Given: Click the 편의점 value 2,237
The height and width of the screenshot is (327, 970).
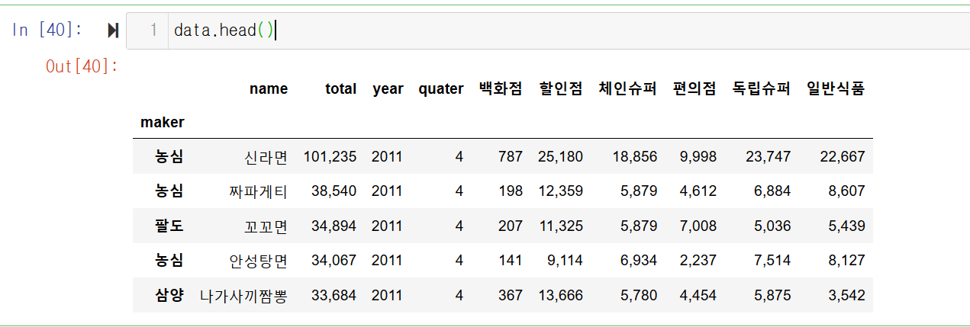Looking at the screenshot, I should pos(698,261).
